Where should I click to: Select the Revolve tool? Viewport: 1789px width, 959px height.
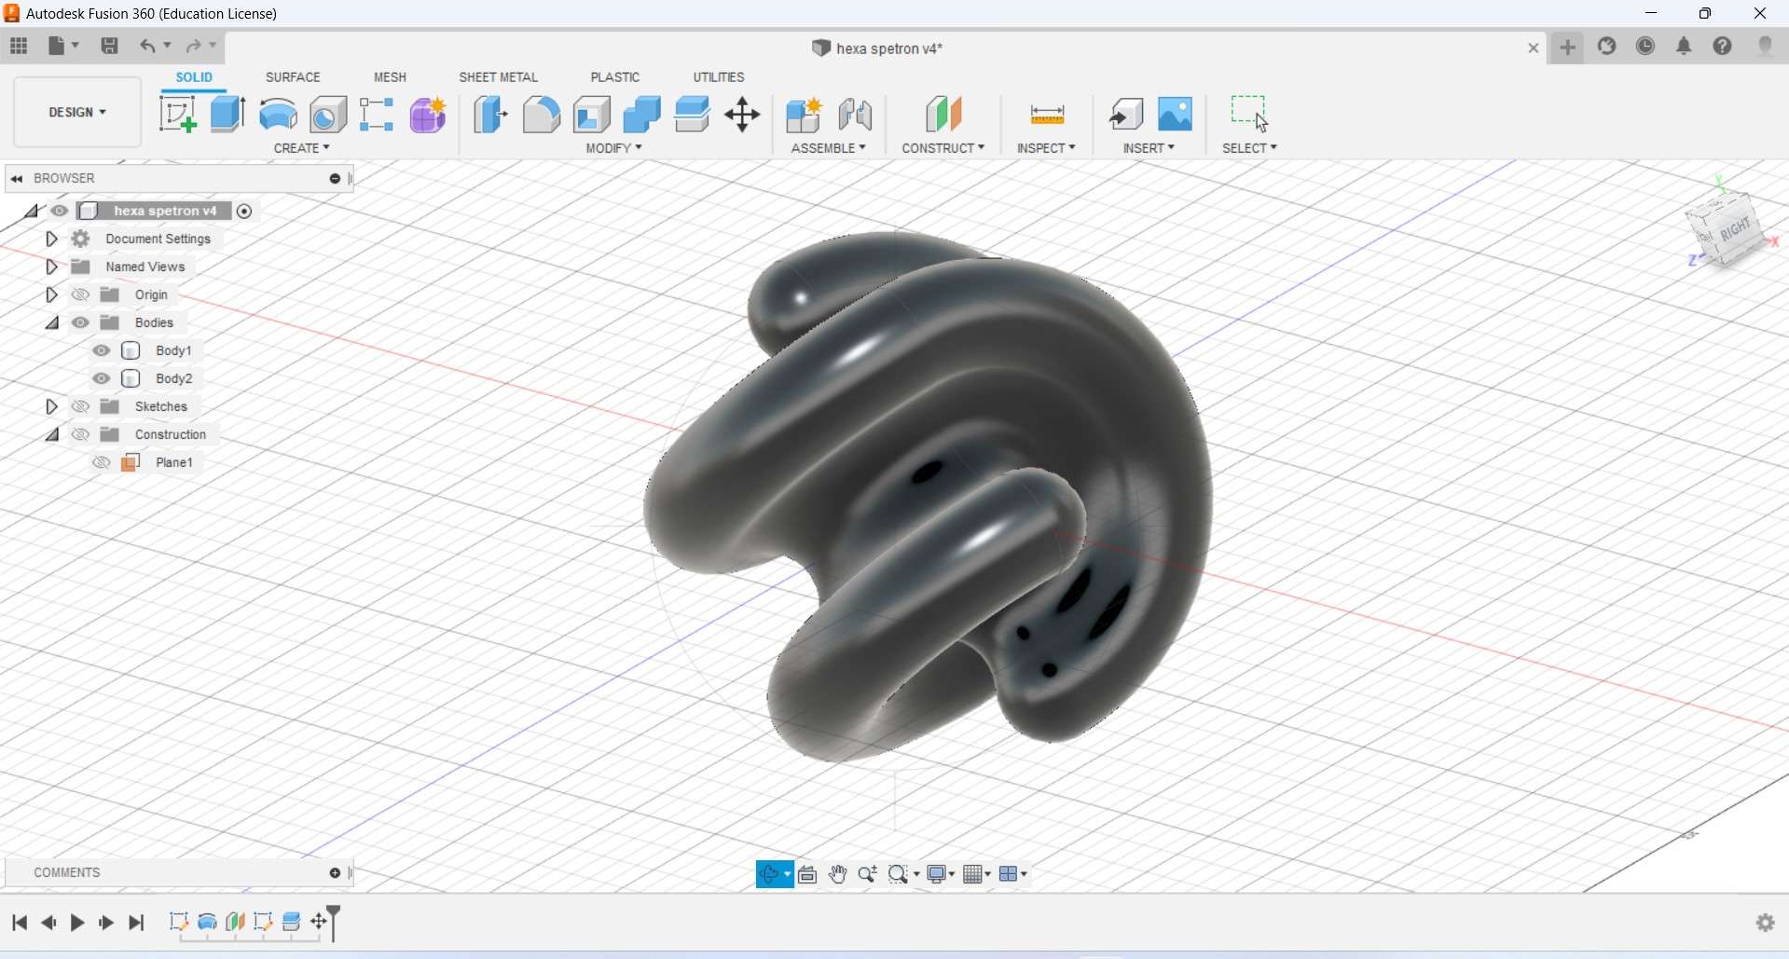point(278,115)
